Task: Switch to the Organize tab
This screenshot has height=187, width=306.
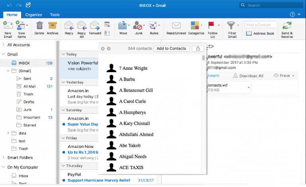Action: tap(33, 15)
